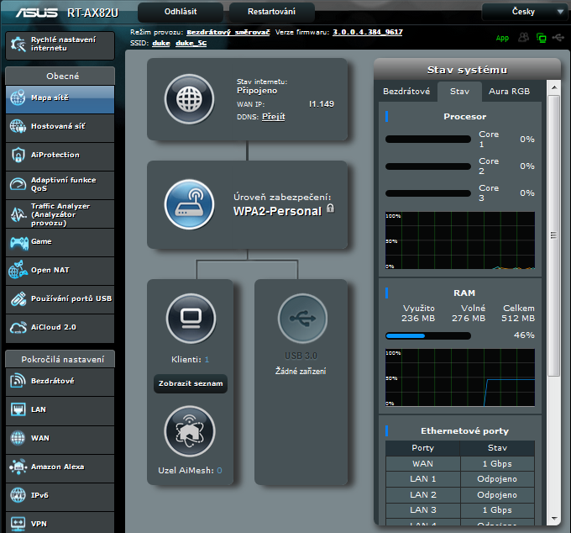Click the AiMesh node icon
The image size is (571, 533).
[x=190, y=431]
